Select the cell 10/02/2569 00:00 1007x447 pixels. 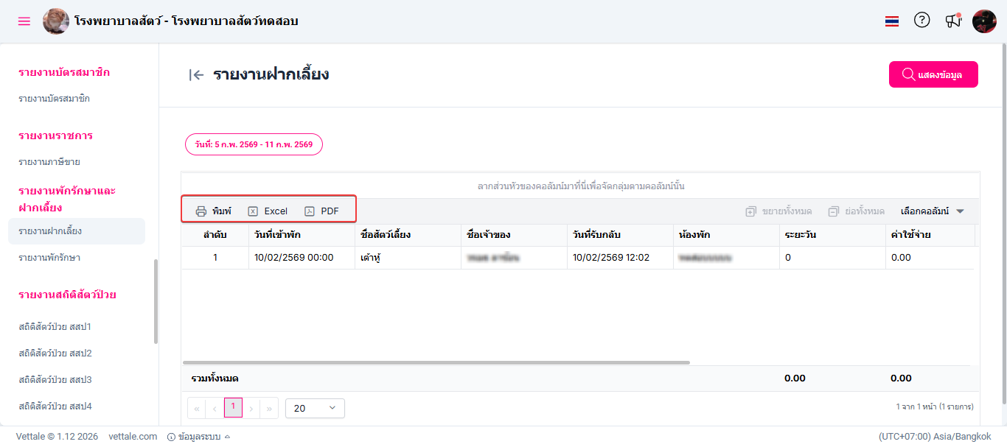click(x=302, y=258)
